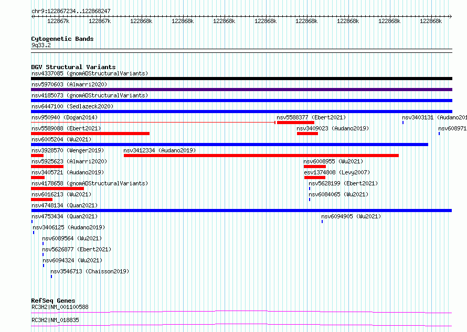The image size is (467, 332).
Task: Click the nsv4178658 gnomADStructuralVariants label
Action: (90, 183)
